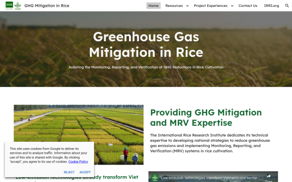Screen dimensions: 292x182
Task: Click the paragraph about the International Rice Research Institute
Action: coord(210,143)
